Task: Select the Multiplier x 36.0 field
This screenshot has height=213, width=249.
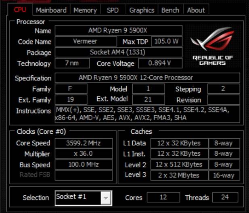Action: (x=84, y=154)
